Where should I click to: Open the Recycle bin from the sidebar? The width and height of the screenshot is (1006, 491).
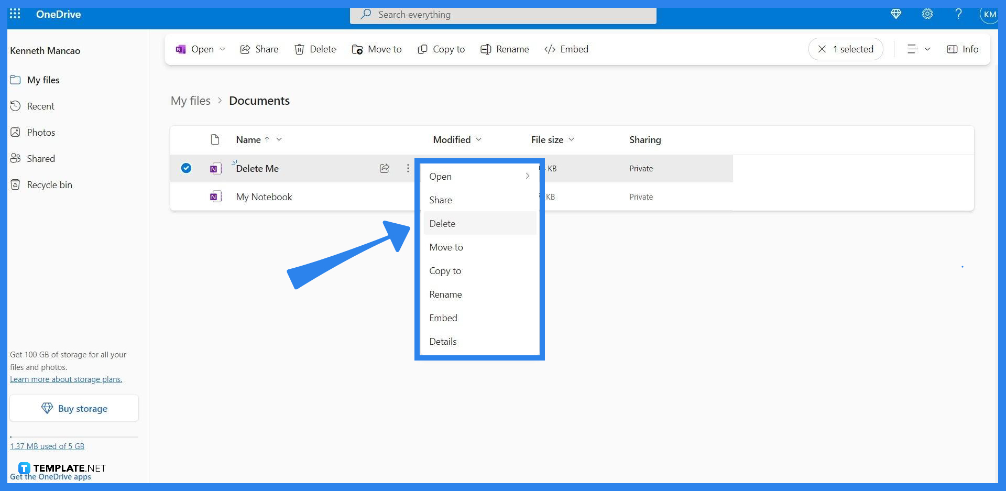click(50, 184)
